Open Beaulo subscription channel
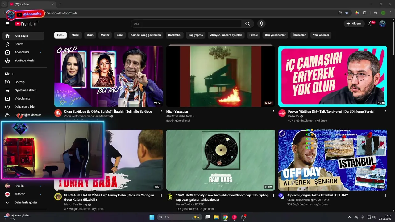This screenshot has height=222, width=395. pyautogui.click(x=23, y=186)
